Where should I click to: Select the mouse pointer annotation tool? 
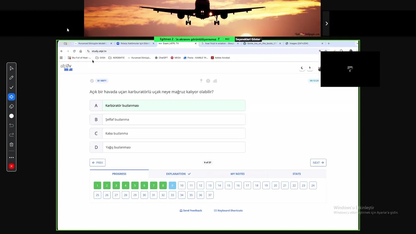(x=11, y=68)
